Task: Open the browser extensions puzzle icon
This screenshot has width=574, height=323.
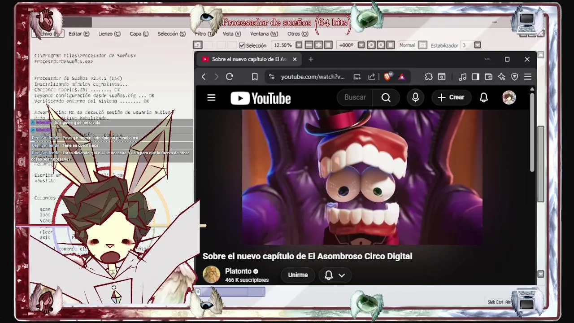Action: (x=429, y=77)
